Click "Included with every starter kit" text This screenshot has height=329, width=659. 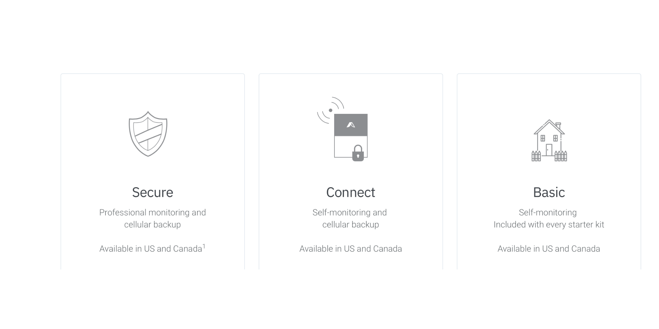pos(549,225)
